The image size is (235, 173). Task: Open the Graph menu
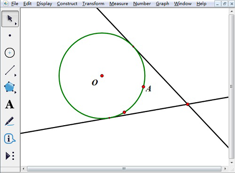point(163,4)
